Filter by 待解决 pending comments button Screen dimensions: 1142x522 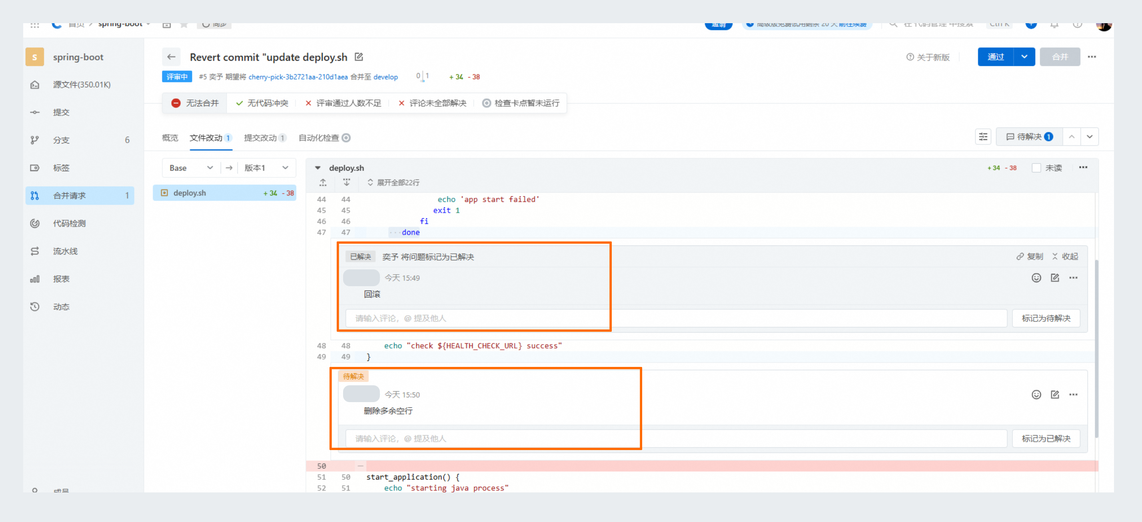click(x=1029, y=136)
